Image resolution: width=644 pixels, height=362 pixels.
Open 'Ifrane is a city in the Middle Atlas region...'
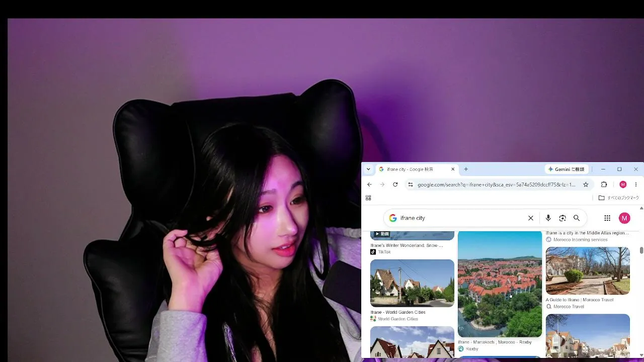click(587, 233)
